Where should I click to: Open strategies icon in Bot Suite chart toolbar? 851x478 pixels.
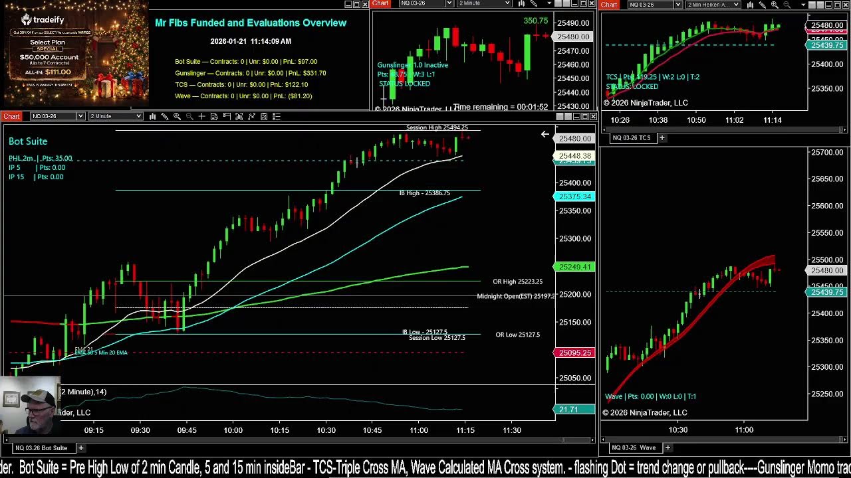[251, 116]
